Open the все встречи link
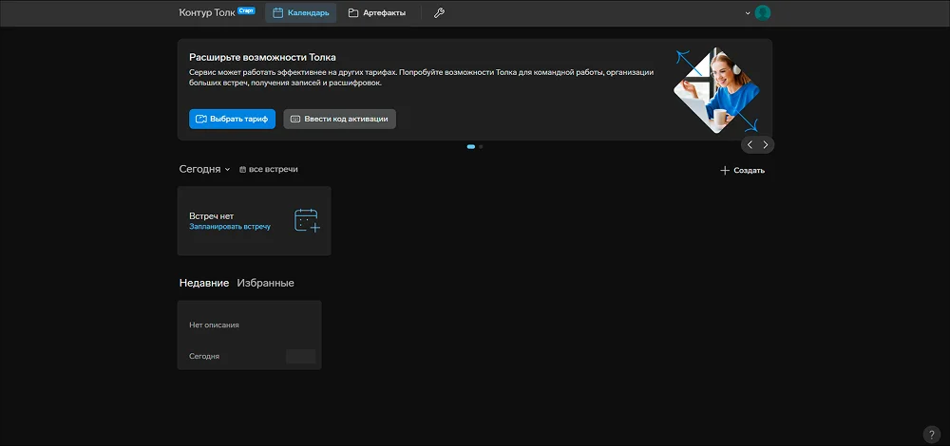The image size is (950, 446). (269, 170)
